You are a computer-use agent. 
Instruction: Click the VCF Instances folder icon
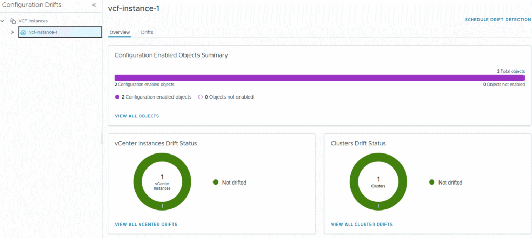[13, 21]
